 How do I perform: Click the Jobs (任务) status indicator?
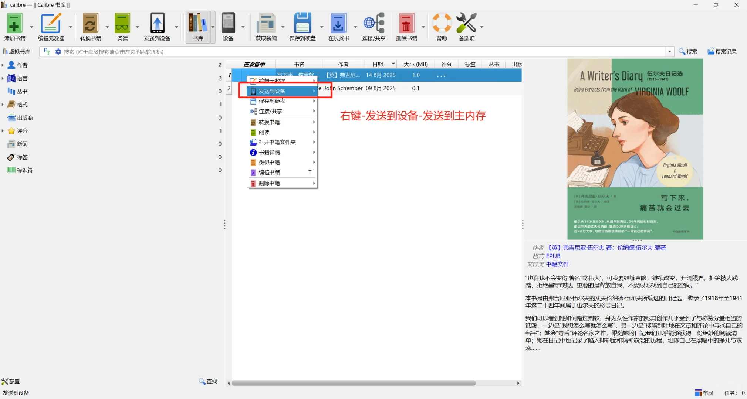tap(734, 393)
